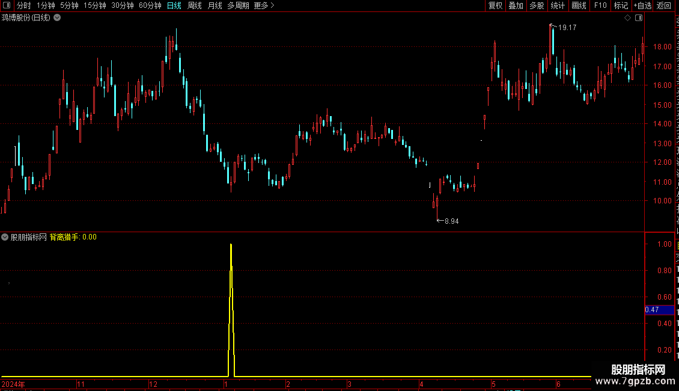Select the 1分钟 period
Screen dimensions: 679x391
pyautogui.click(x=46, y=5)
